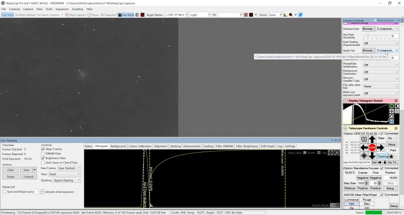Slew the mount with the right arrow
Image resolution: width=404 pixels, height=215 pixels.
coord(380,148)
